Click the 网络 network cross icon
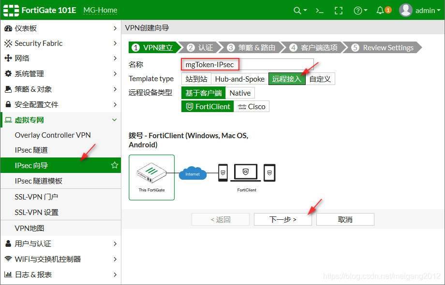The width and height of the screenshot is (445, 285). [x=8, y=58]
